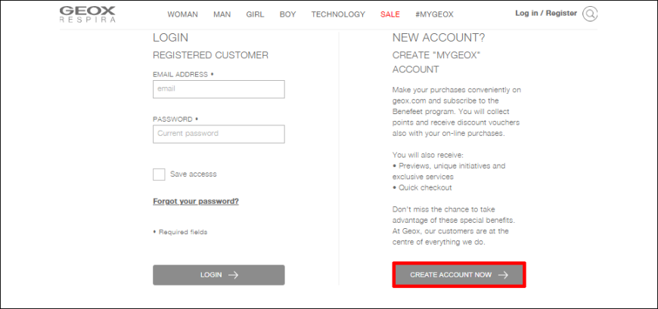Open the TECHNOLOGY menu item

[338, 14]
